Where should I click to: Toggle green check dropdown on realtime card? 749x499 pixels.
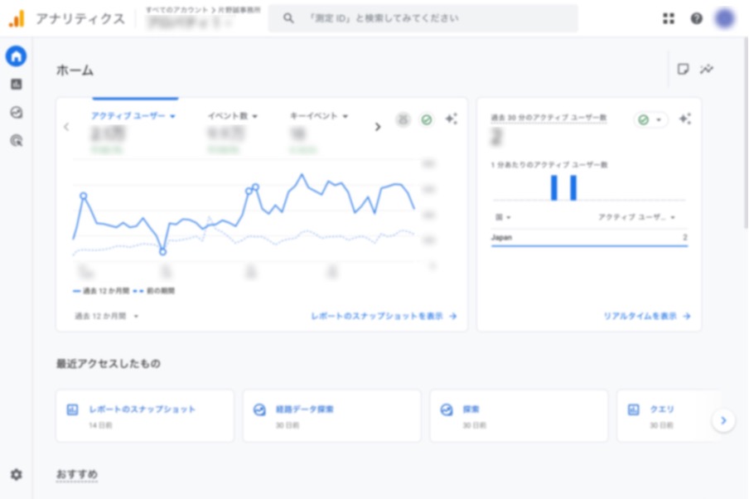[x=651, y=120]
